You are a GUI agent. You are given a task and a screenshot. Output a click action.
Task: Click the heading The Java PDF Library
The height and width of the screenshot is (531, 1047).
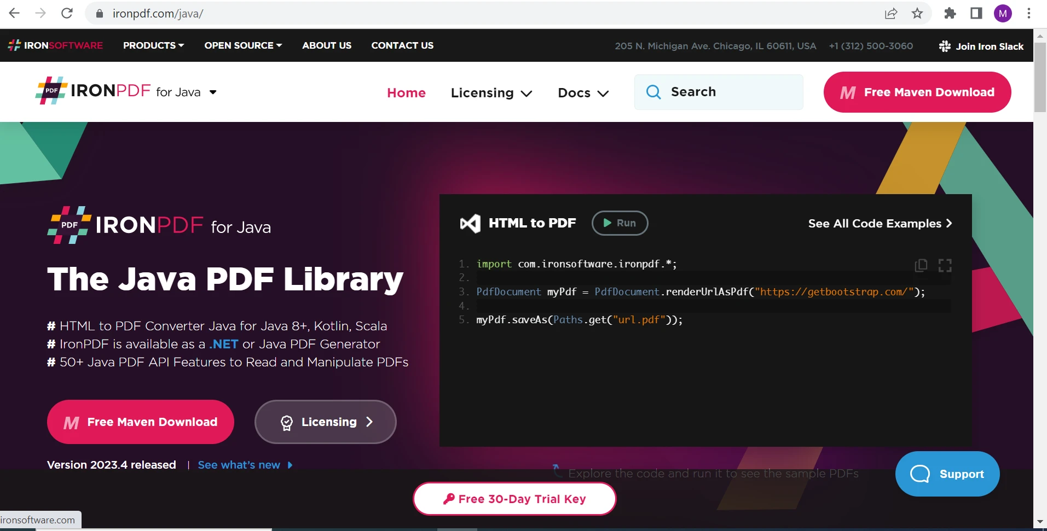(x=225, y=279)
